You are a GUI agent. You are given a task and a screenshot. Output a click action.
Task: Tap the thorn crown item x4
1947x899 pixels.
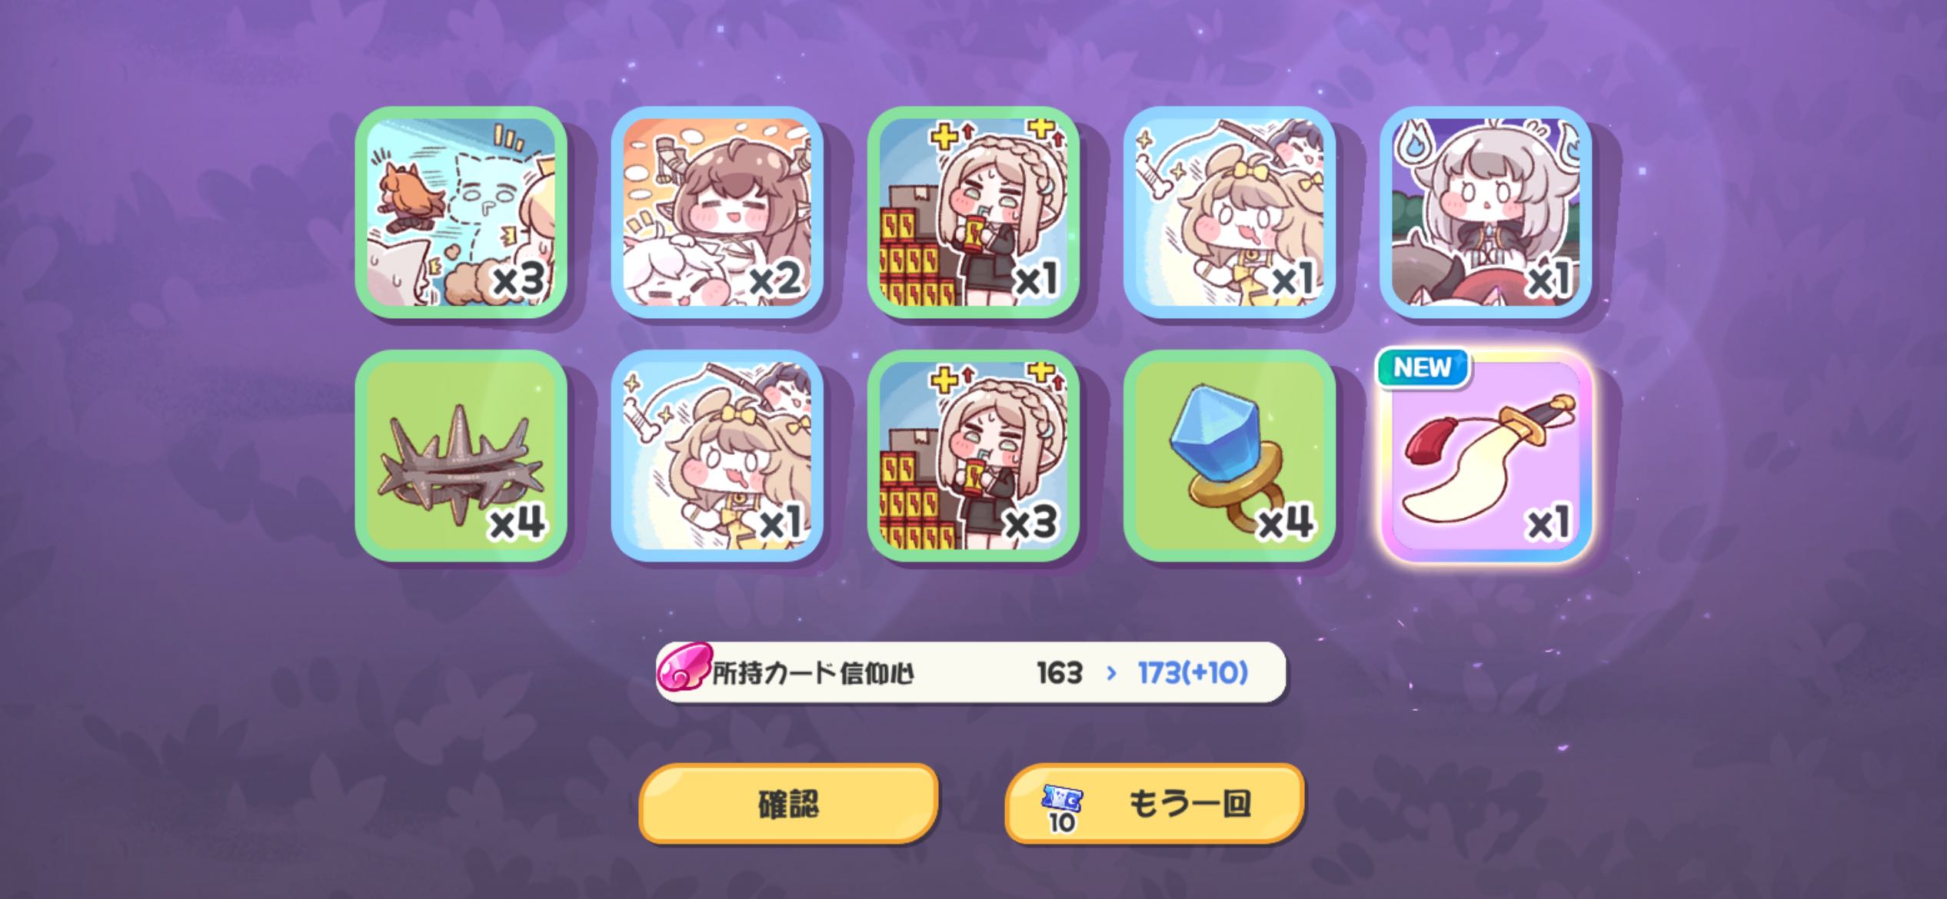(x=461, y=456)
